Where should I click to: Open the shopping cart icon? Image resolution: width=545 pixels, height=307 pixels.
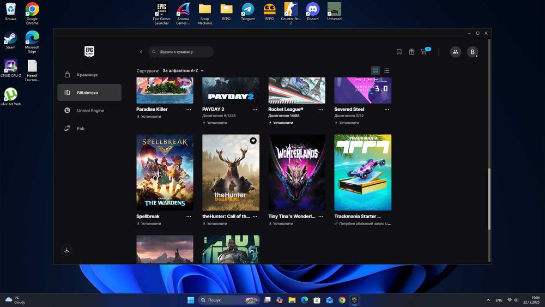tap(423, 52)
